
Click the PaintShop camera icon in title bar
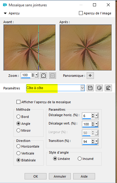pyautogui.click(x=5, y=5)
